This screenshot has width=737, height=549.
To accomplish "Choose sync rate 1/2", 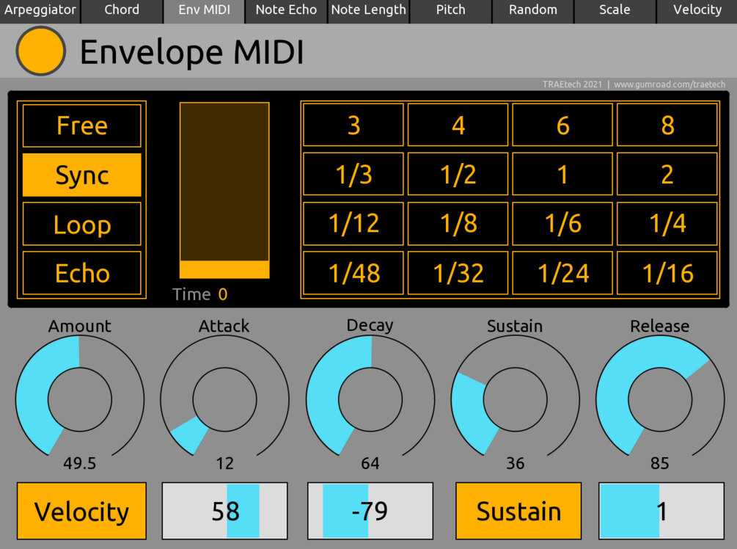I will click(x=458, y=174).
